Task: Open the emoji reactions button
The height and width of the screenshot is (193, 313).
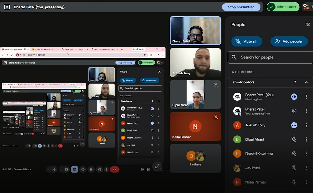Action: click(x=83, y=169)
